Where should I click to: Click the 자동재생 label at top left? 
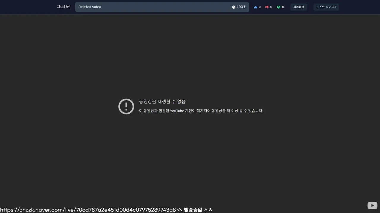(64, 7)
